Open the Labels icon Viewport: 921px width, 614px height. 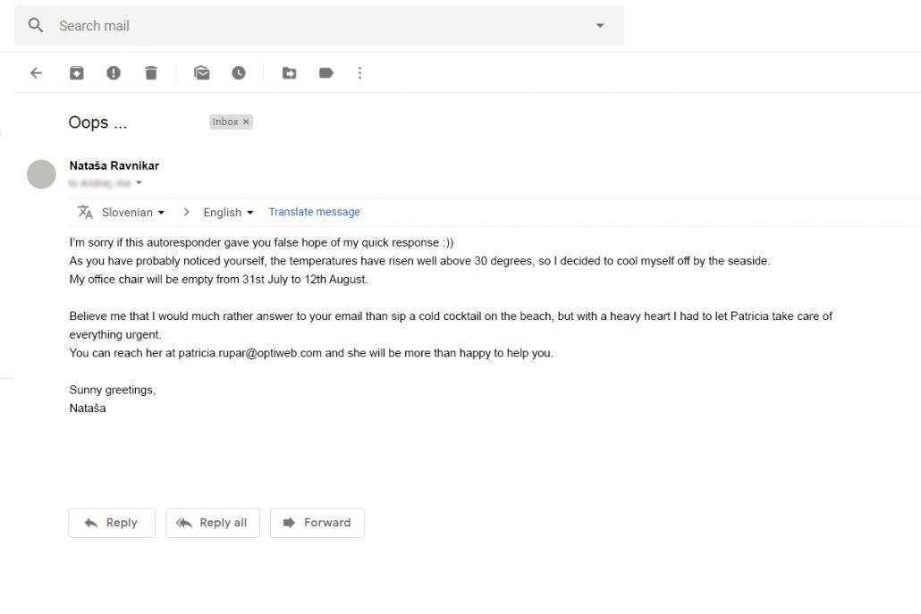(x=326, y=73)
